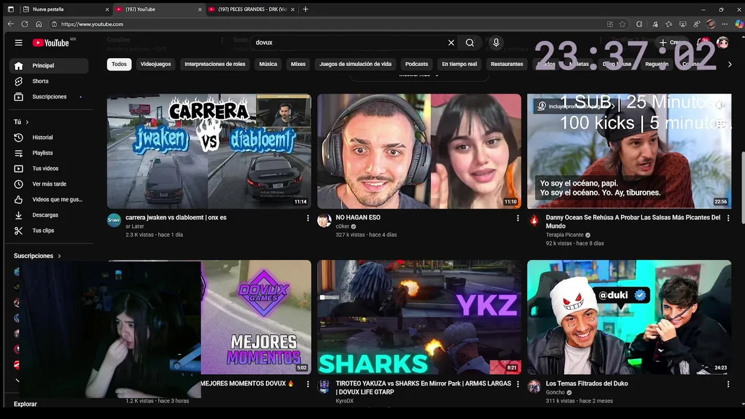This screenshot has height=419, width=745.
Task: Open the sr Later channel link
Action: pyautogui.click(x=135, y=226)
